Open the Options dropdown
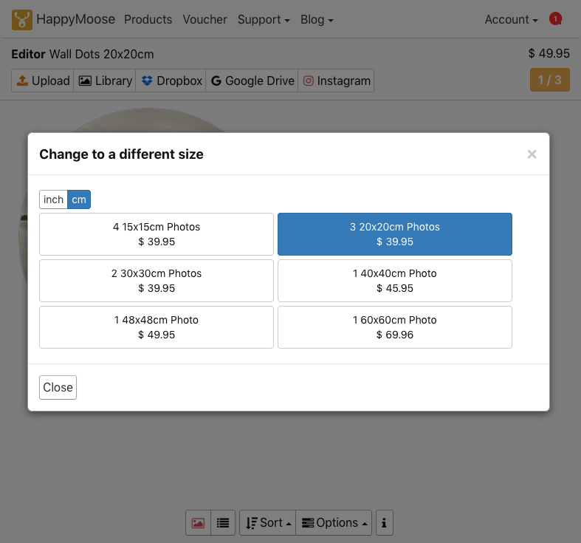 pos(334,523)
